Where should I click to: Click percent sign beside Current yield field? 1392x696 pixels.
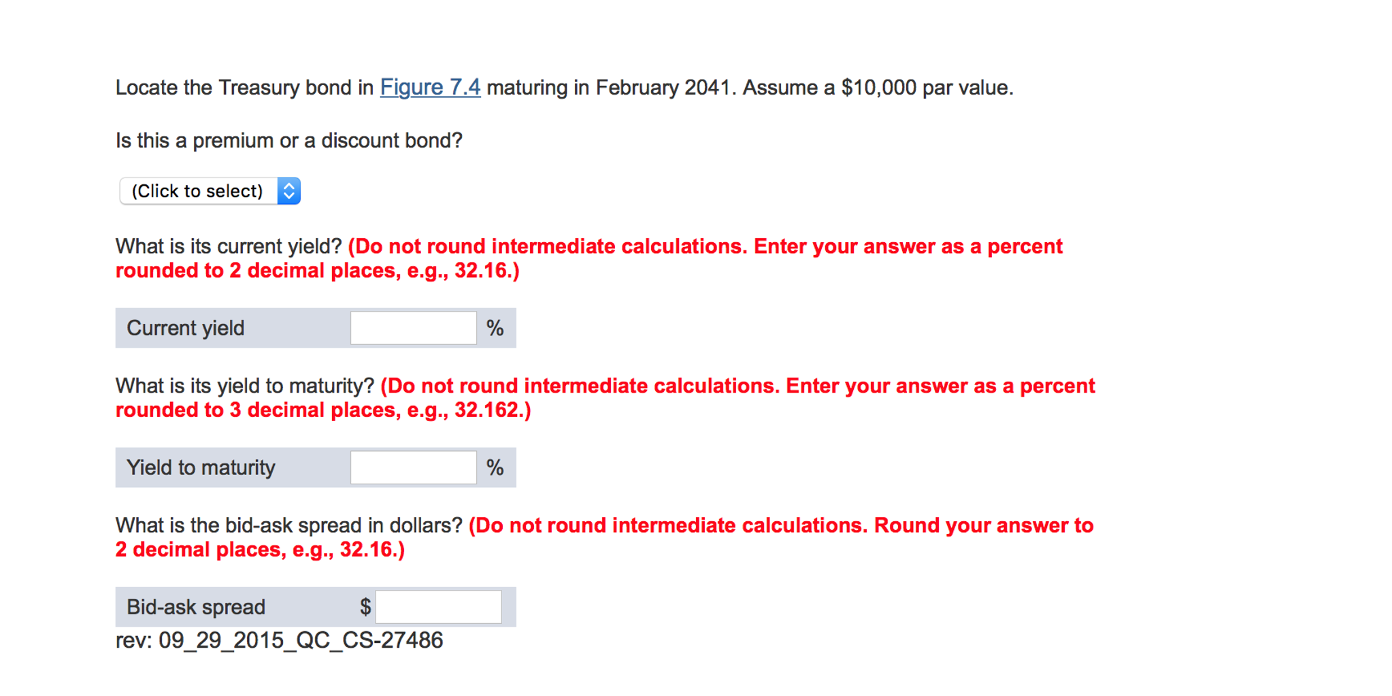[495, 329]
